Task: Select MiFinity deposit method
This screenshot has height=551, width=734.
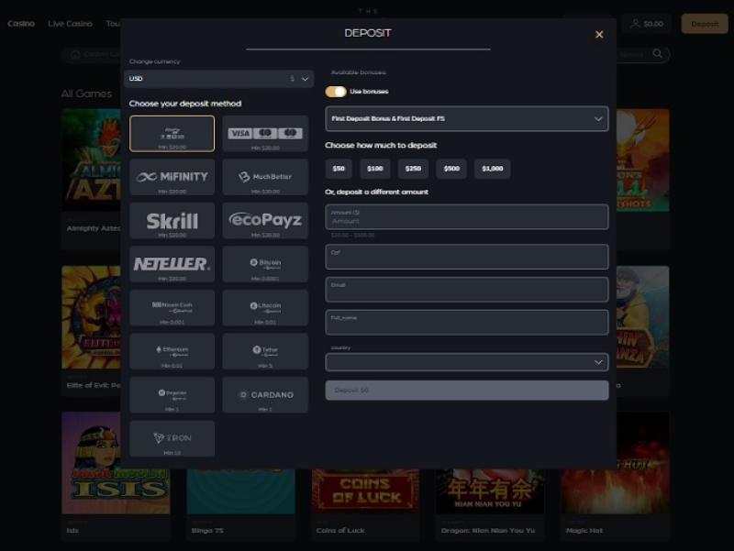Action: click(x=172, y=177)
